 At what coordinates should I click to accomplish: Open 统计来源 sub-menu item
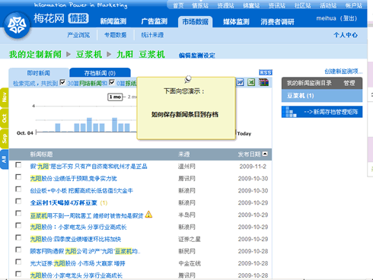pyautogui.click(x=152, y=35)
